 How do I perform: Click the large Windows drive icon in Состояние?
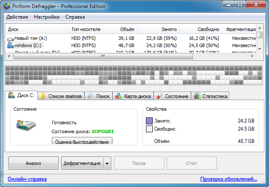[26, 125]
